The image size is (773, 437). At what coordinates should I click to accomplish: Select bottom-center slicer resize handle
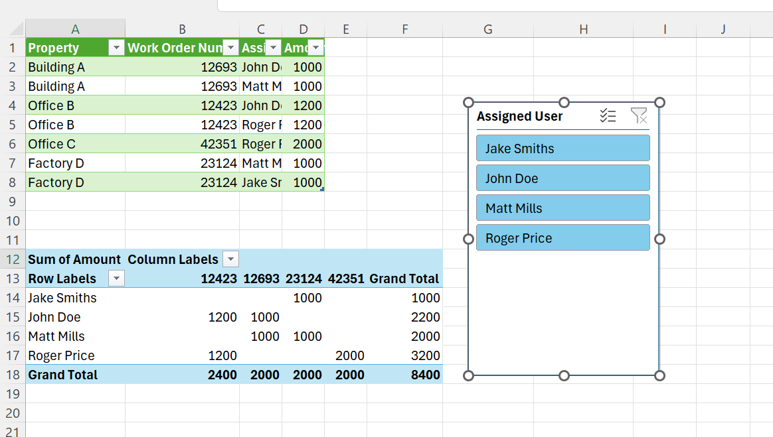pos(564,375)
